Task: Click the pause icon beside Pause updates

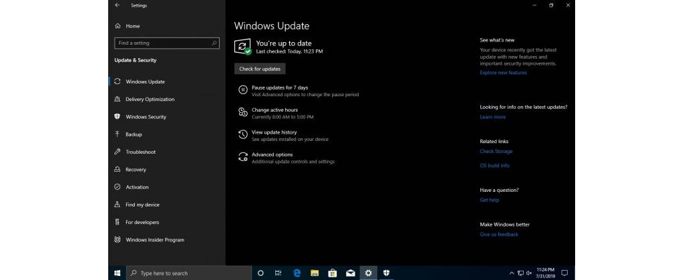Action: (x=243, y=90)
